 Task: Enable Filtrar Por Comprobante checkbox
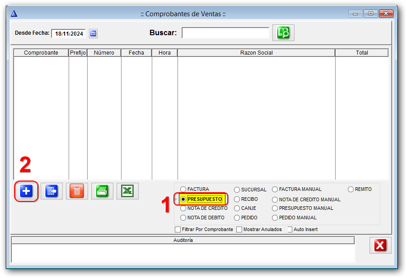pyautogui.click(x=178, y=229)
